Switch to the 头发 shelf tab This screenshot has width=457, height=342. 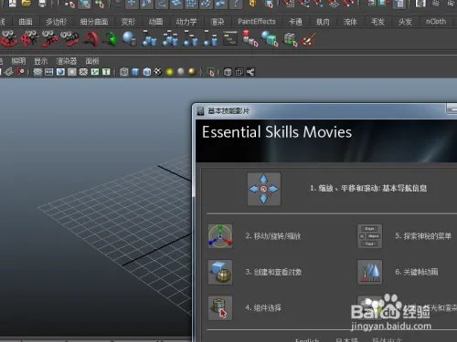405,22
